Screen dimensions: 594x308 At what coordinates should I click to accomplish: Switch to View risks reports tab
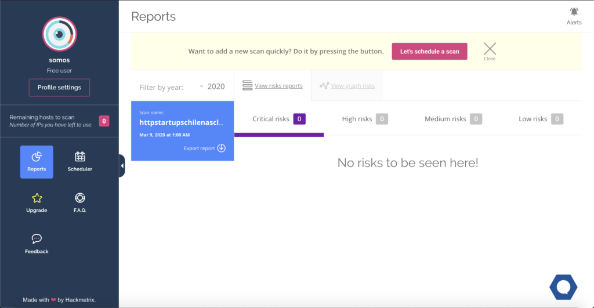tap(273, 86)
